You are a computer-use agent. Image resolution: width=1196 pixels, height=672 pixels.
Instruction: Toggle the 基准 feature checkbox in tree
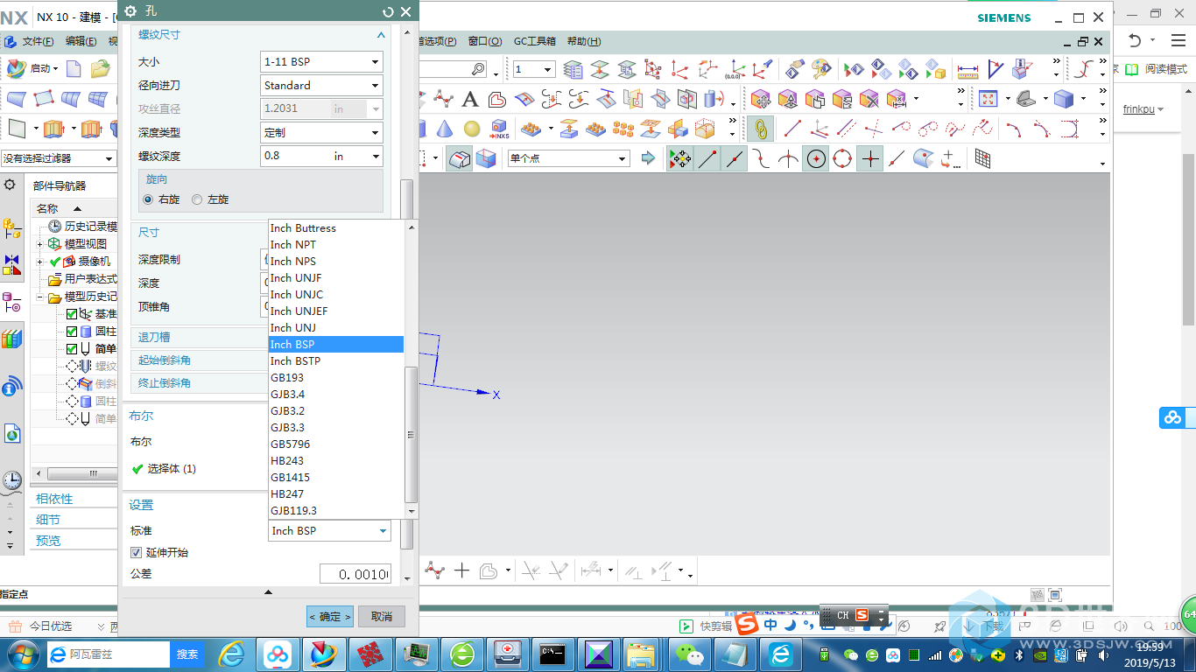coord(72,314)
